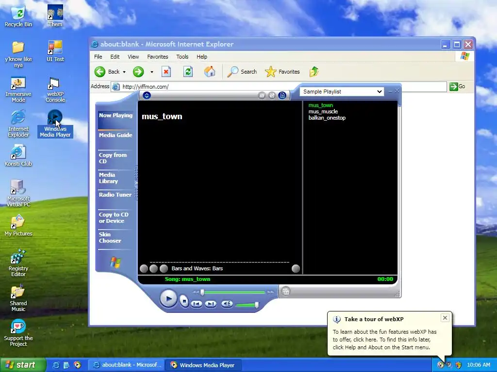
Task: Select the Windows Media Player desktop icon
Action: [x=55, y=124]
